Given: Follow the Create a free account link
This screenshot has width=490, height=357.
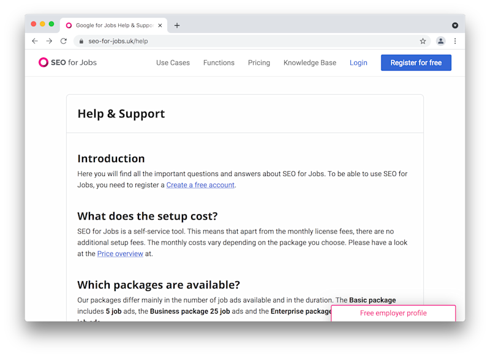Looking at the screenshot, I should pos(200,185).
